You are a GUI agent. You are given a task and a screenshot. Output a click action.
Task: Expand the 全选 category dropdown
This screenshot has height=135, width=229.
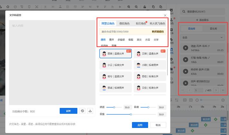202,38
